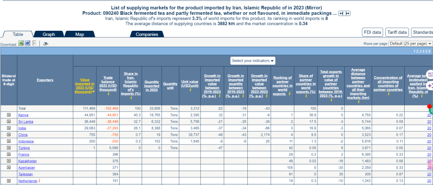Click the purple sparkle floating icon
Viewport: 433px width, 185px height.
click(x=430, y=85)
